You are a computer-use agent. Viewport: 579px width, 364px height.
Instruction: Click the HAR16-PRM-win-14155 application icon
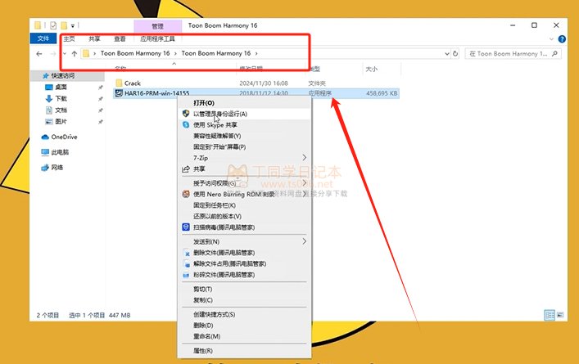(119, 93)
